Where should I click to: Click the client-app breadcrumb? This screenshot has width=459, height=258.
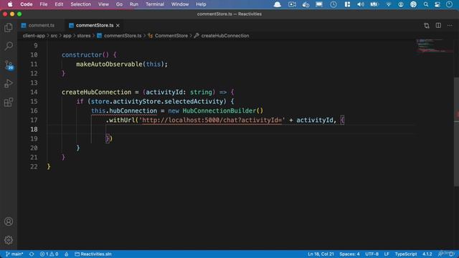point(34,36)
